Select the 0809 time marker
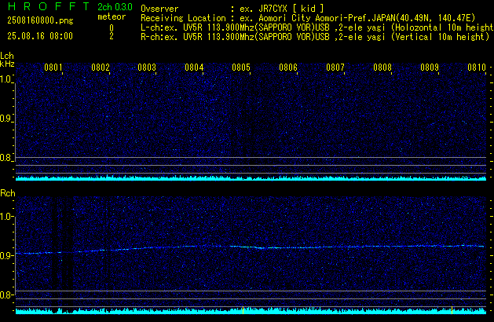 430,68
